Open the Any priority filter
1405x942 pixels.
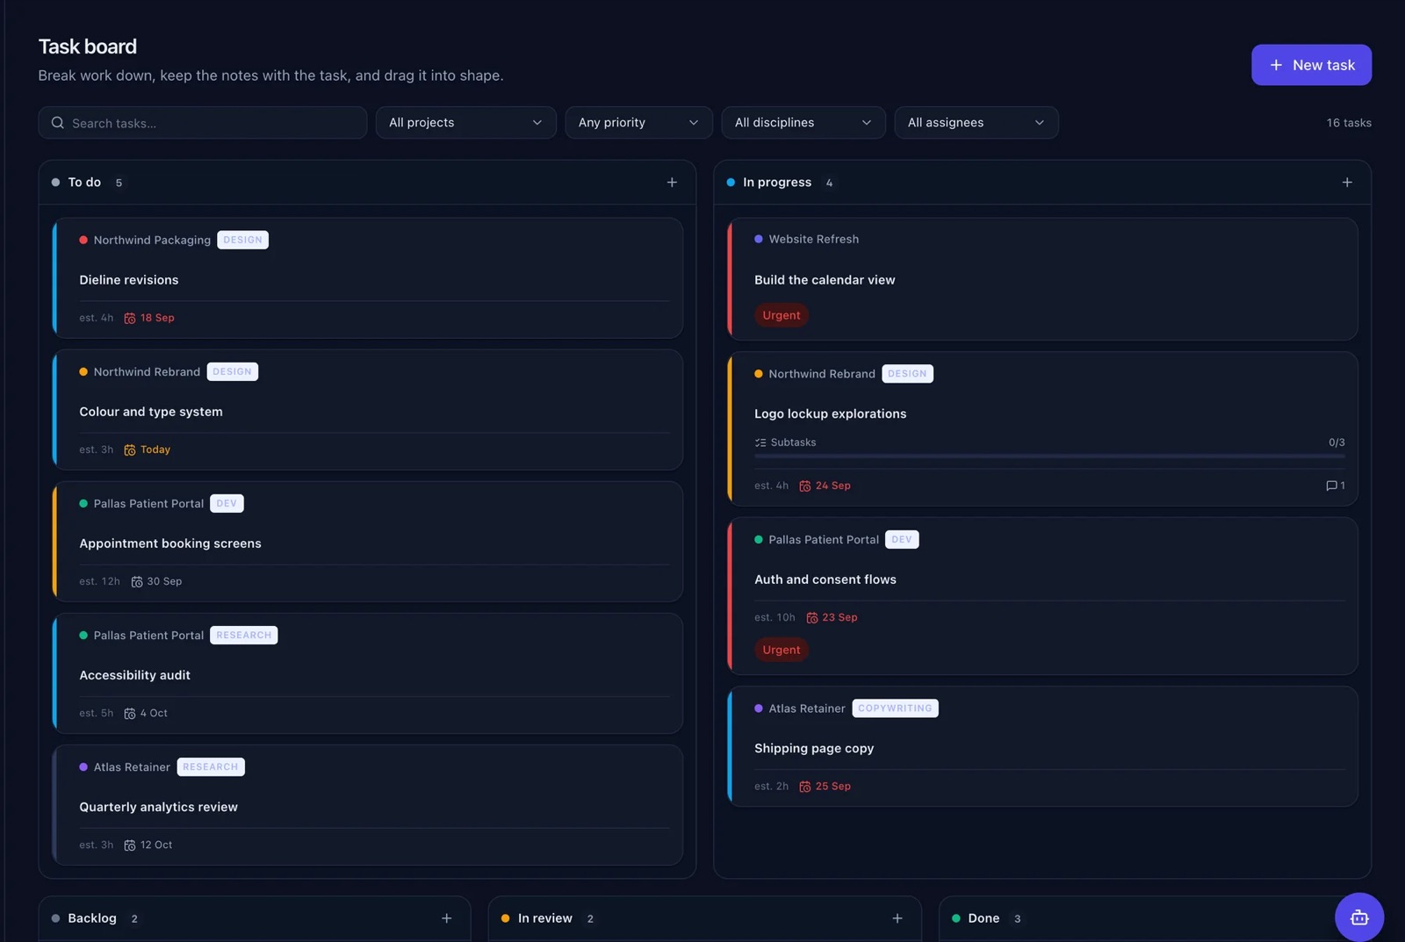point(638,123)
